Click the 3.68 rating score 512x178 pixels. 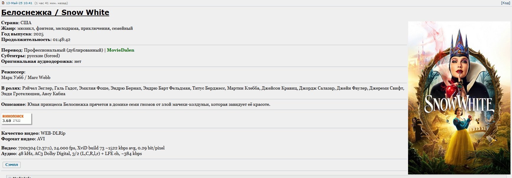pyautogui.click(x=7, y=121)
